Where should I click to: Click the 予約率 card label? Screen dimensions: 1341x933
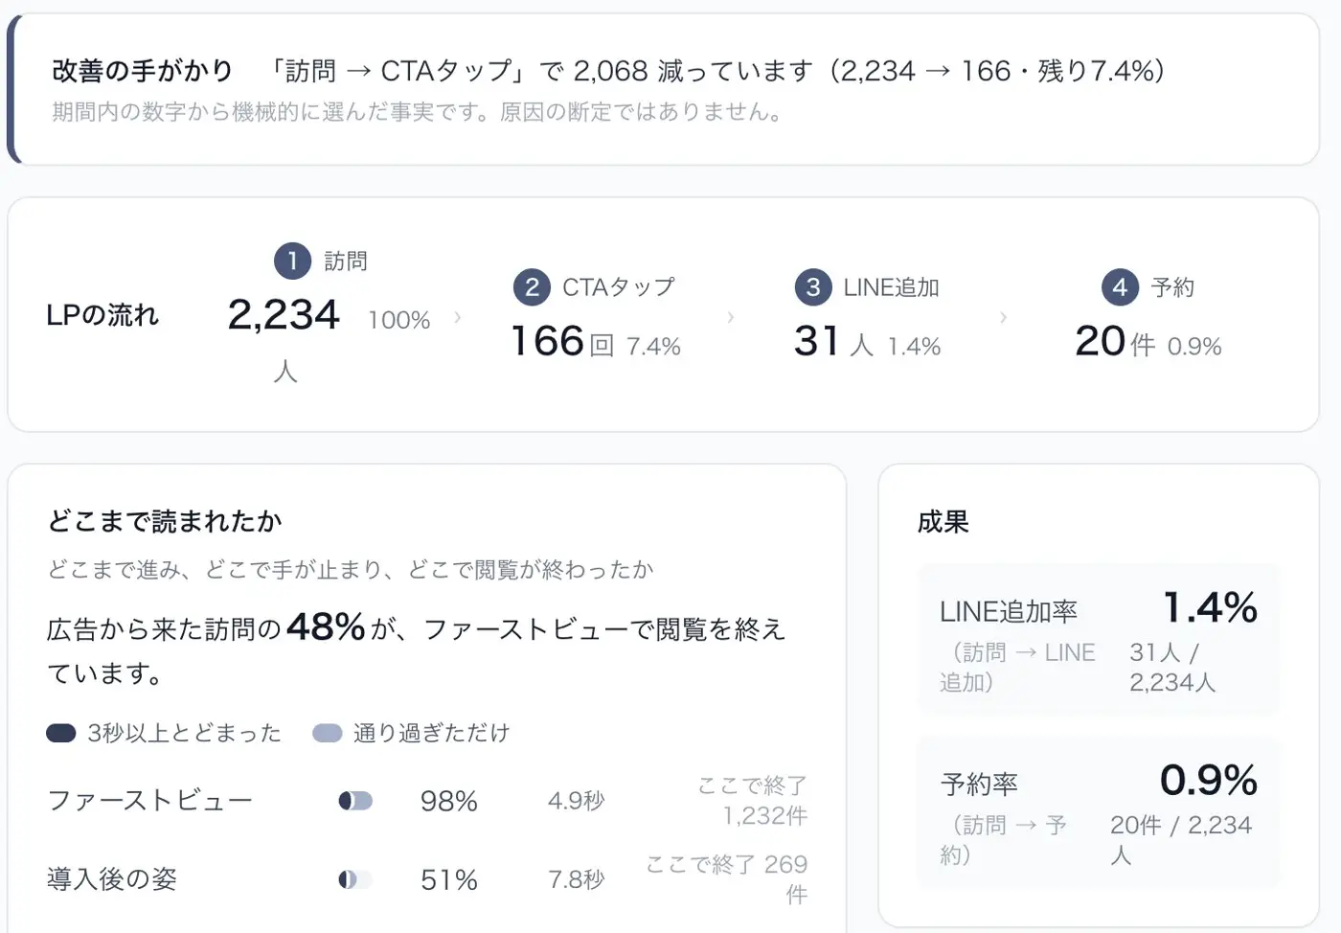click(x=979, y=785)
